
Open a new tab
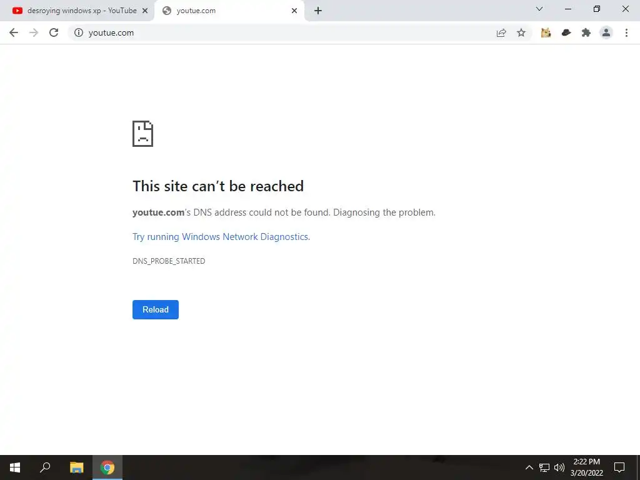(x=318, y=11)
